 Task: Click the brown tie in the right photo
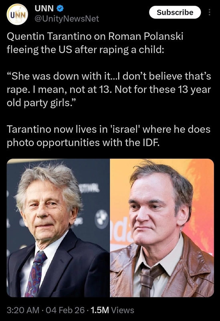[147, 280]
